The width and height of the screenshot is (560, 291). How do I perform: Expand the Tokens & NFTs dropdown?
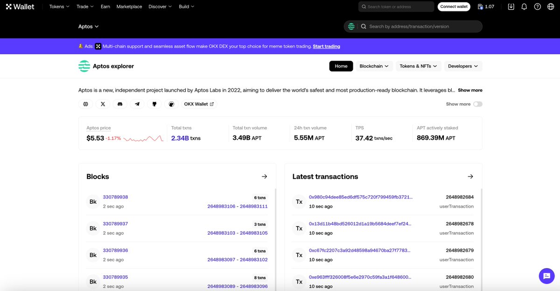(x=418, y=66)
